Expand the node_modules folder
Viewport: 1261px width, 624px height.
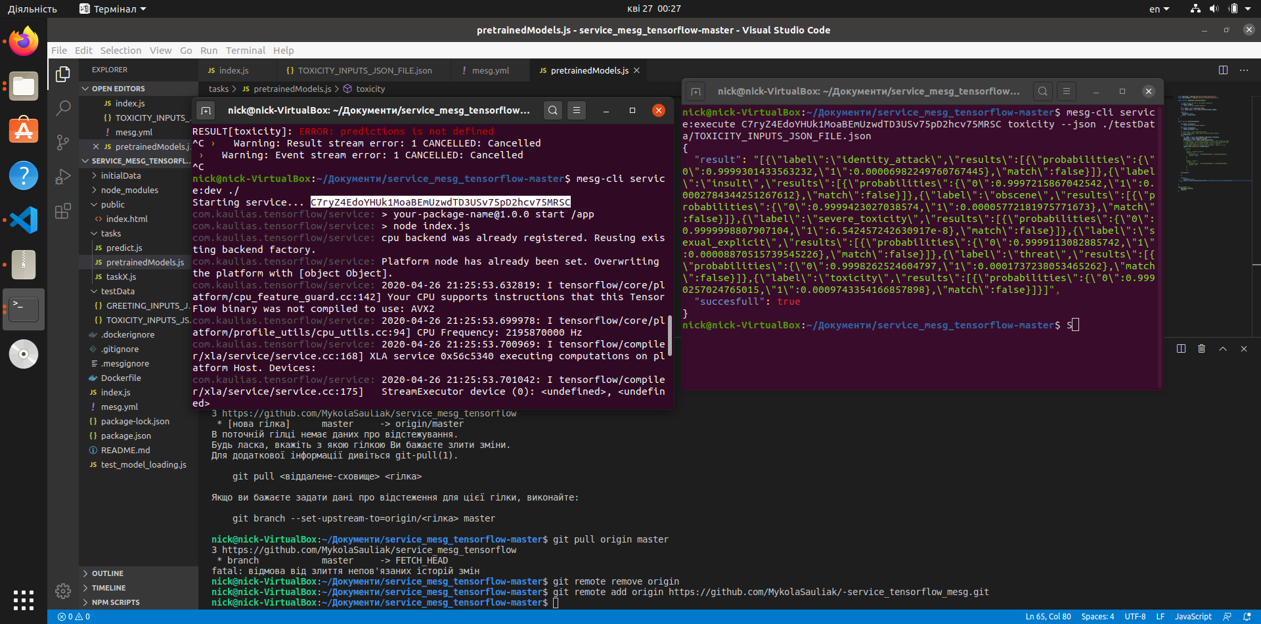point(139,190)
